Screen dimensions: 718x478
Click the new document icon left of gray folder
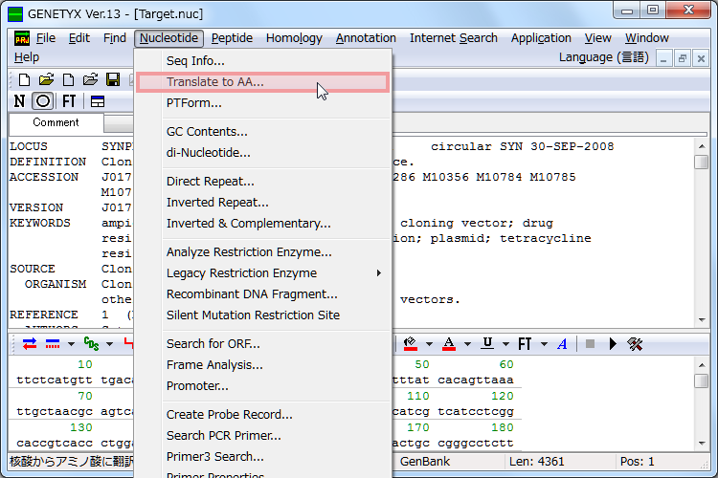coord(68,79)
